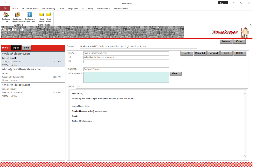Click the 'Friday, 29 October 2021' date
This screenshot has height=167, width=253.
tap(12, 61)
